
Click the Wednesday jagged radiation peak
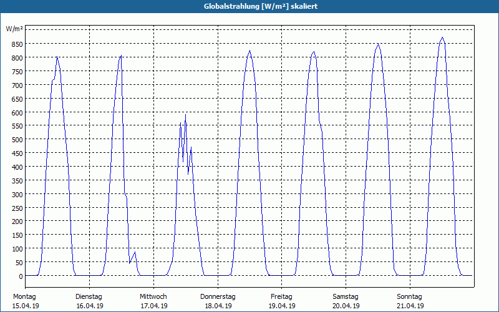185,115
